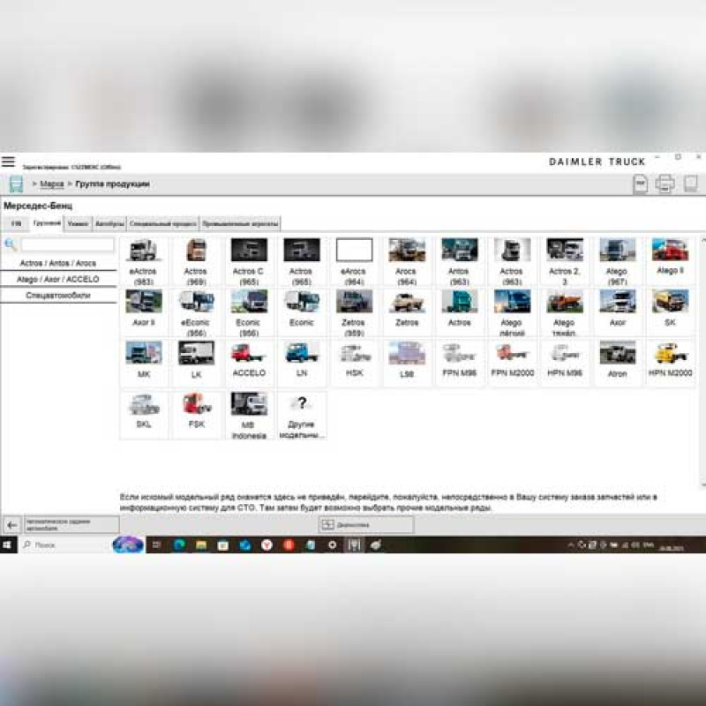Open Microsoft Edge from taskbar
Image resolution: width=706 pixels, height=706 pixels.
[x=179, y=545]
